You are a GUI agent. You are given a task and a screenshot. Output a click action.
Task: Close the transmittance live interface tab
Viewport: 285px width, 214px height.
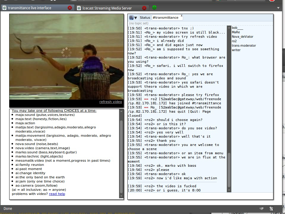pos(69,8)
